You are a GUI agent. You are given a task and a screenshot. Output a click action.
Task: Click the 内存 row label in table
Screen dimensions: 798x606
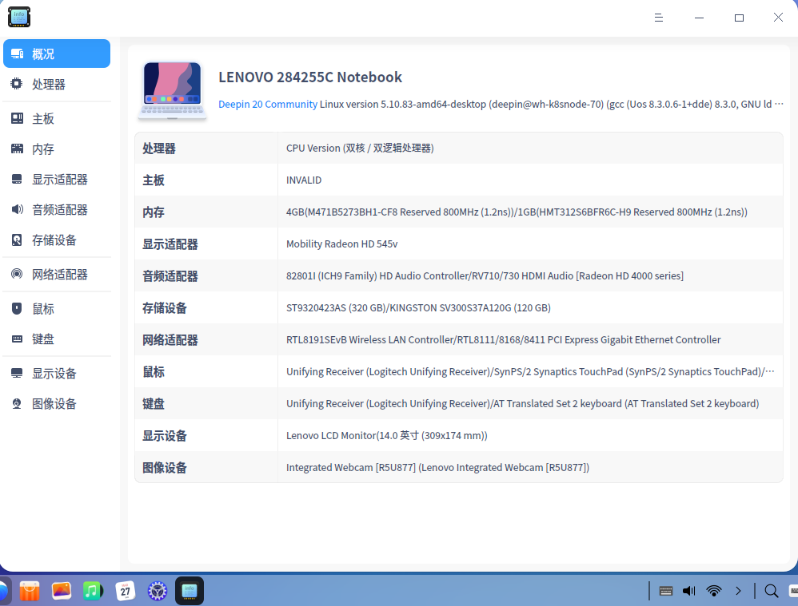point(154,212)
